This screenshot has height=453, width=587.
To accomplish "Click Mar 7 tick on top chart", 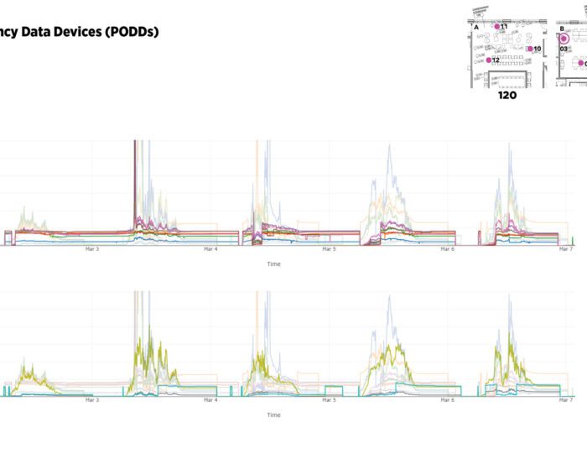I will pyautogui.click(x=566, y=249).
